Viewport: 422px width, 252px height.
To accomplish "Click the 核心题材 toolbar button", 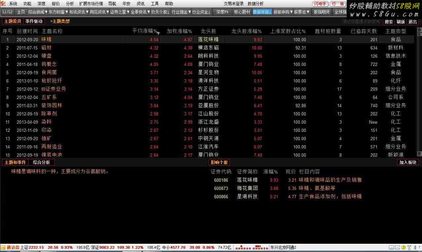I will tap(242, 12).
